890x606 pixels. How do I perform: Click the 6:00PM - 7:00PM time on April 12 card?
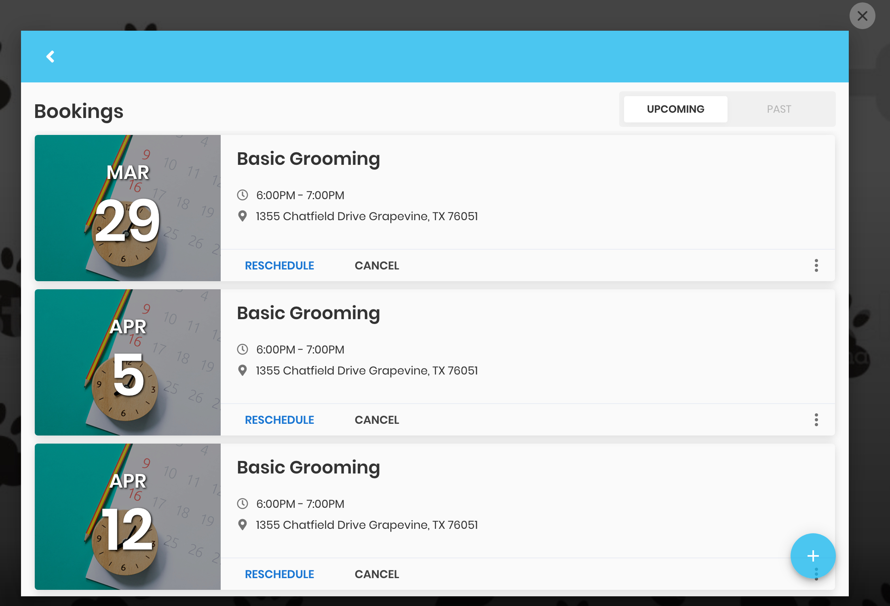click(300, 504)
